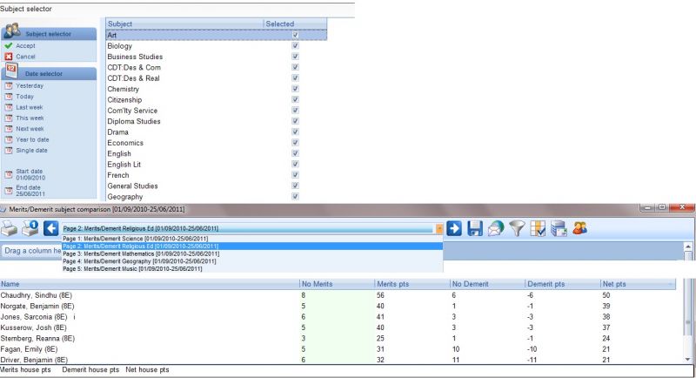Choose Page 4 Merits/Demerit Geography option
The image size is (696, 378).
pyautogui.click(x=252, y=261)
